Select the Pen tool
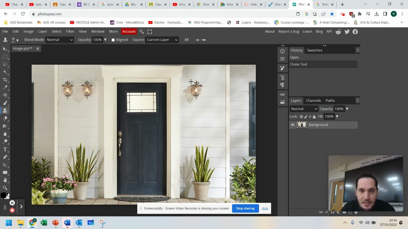This screenshot has height=229, width=408. tap(5, 157)
